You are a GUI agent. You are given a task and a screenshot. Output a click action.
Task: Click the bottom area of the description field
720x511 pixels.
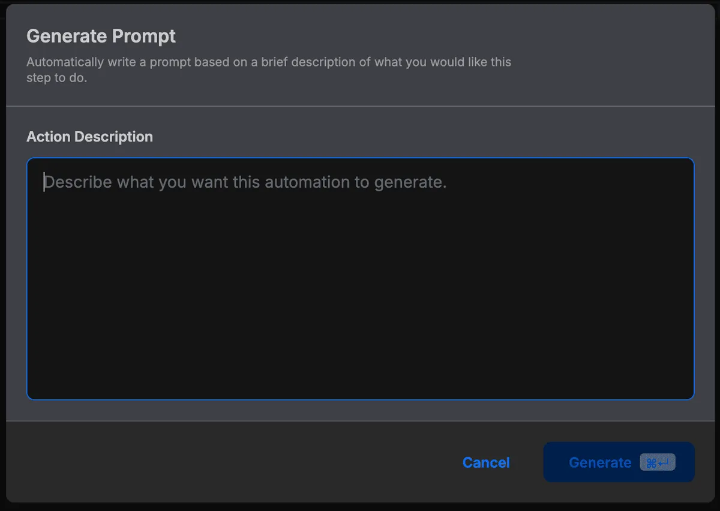point(360,378)
